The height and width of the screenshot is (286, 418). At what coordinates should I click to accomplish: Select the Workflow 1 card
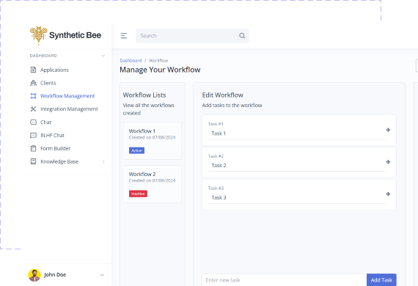pyautogui.click(x=153, y=141)
